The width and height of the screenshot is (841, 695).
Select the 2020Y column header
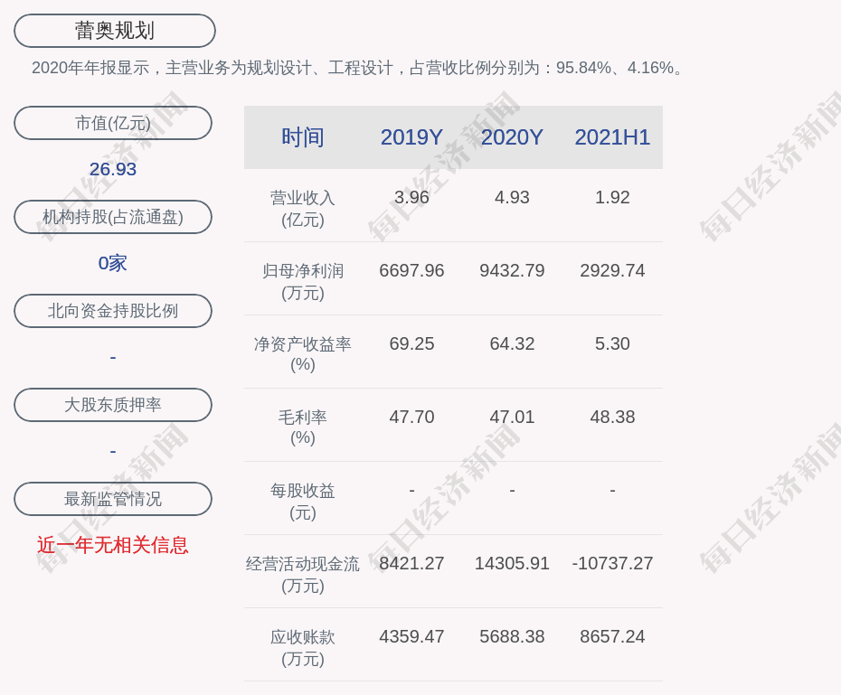[x=512, y=137]
